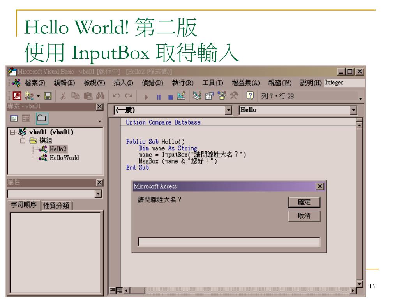This screenshot has height=299, width=399.
Task: Click the Break (pause) button
Action: tap(159, 97)
